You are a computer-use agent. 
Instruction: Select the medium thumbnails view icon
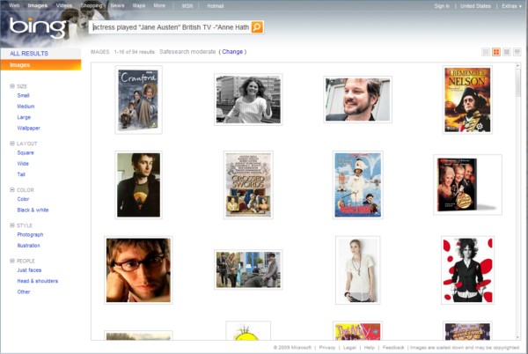point(496,52)
